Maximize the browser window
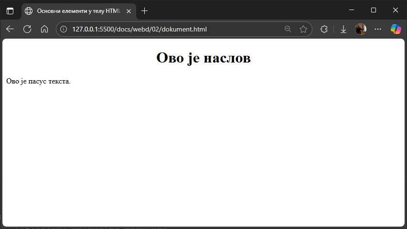Image resolution: width=407 pixels, height=229 pixels. tap(374, 10)
